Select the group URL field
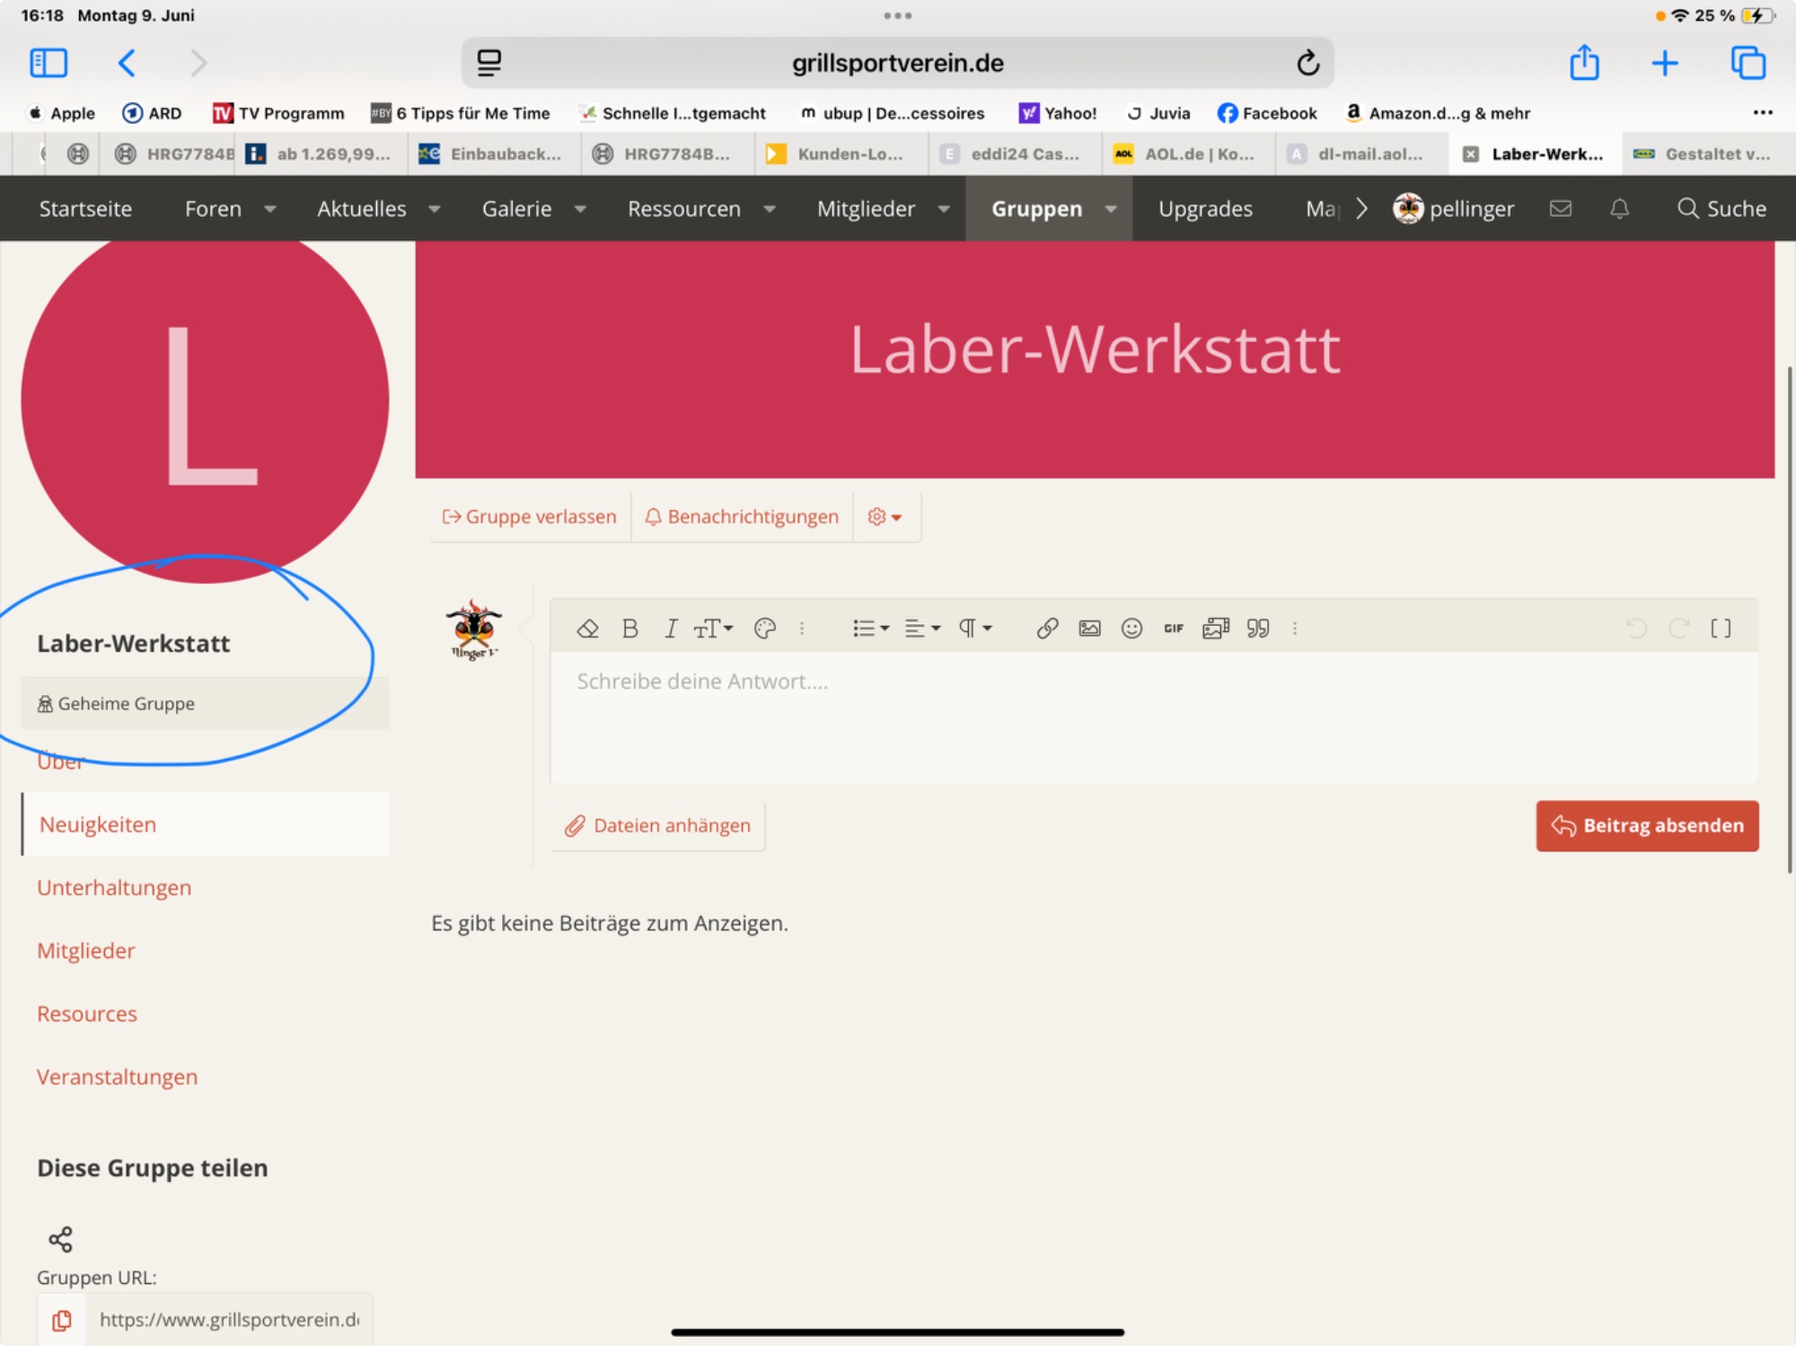1796x1346 pixels. [229, 1320]
